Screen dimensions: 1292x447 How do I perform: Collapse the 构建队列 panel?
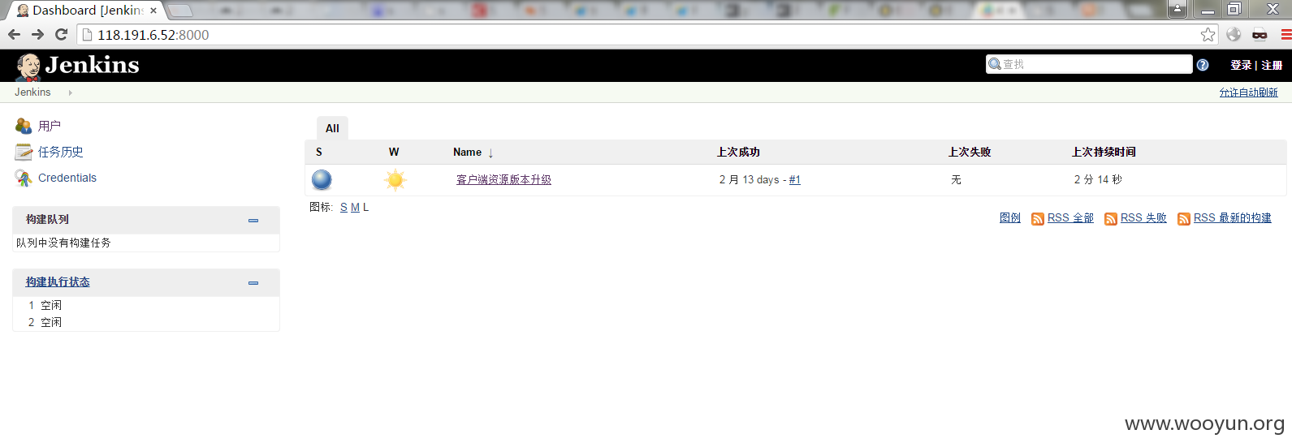click(x=253, y=220)
